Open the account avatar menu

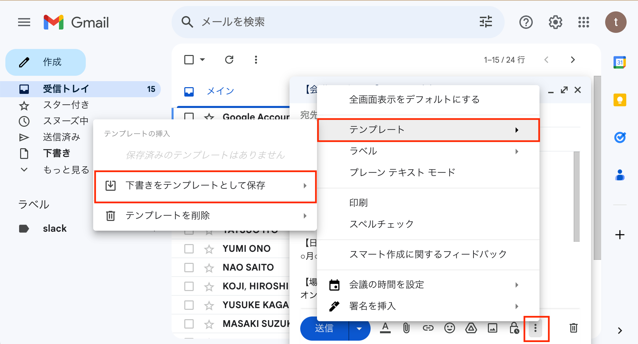tap(616, 22)
